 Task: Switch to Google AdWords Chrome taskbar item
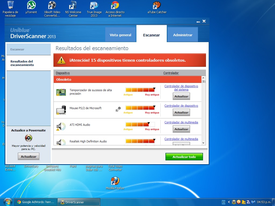[36, 202]
